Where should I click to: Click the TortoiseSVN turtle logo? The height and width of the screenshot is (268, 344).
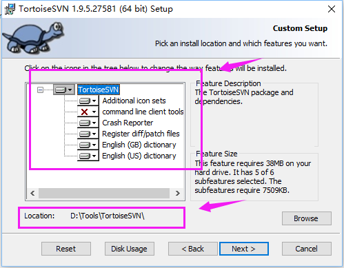tap(34, 38)
